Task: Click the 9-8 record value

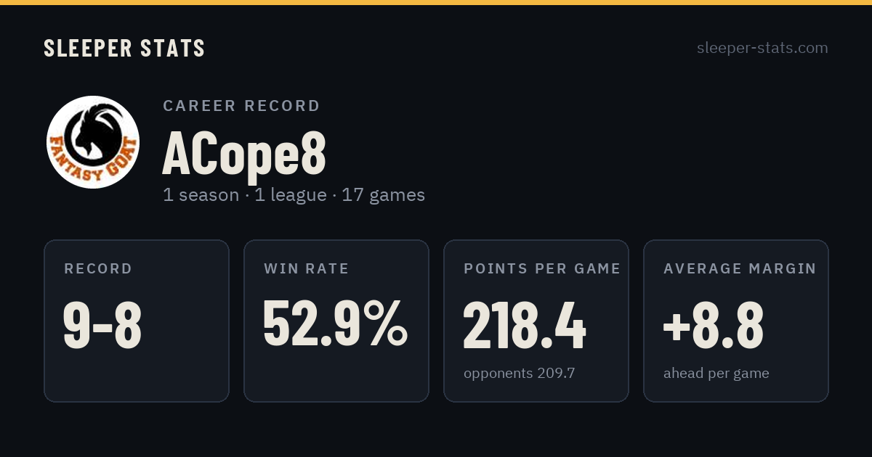Action: pos(102,325)
